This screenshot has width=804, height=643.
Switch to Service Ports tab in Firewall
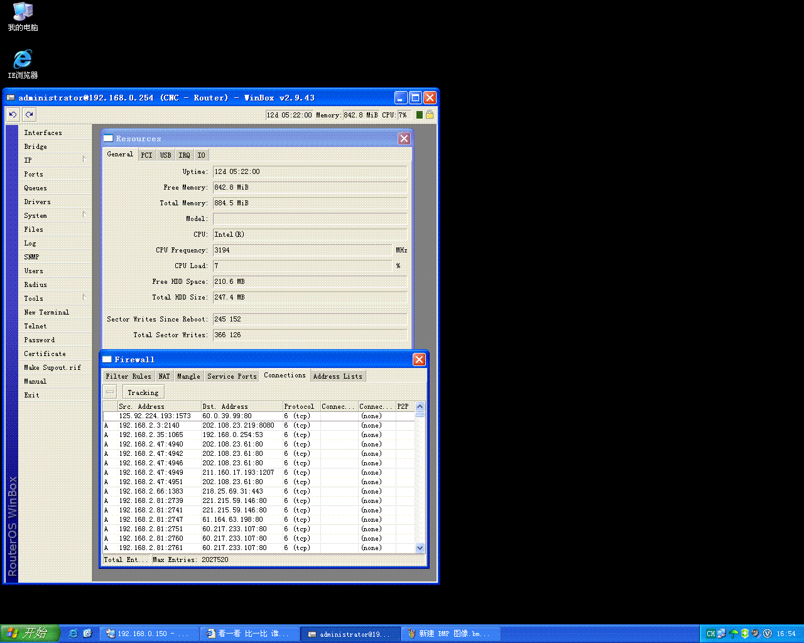coord(232,376)
